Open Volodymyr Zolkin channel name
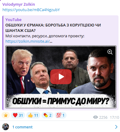Image resolution: width=120 pixels, height=132 pixels. [19, 5]
